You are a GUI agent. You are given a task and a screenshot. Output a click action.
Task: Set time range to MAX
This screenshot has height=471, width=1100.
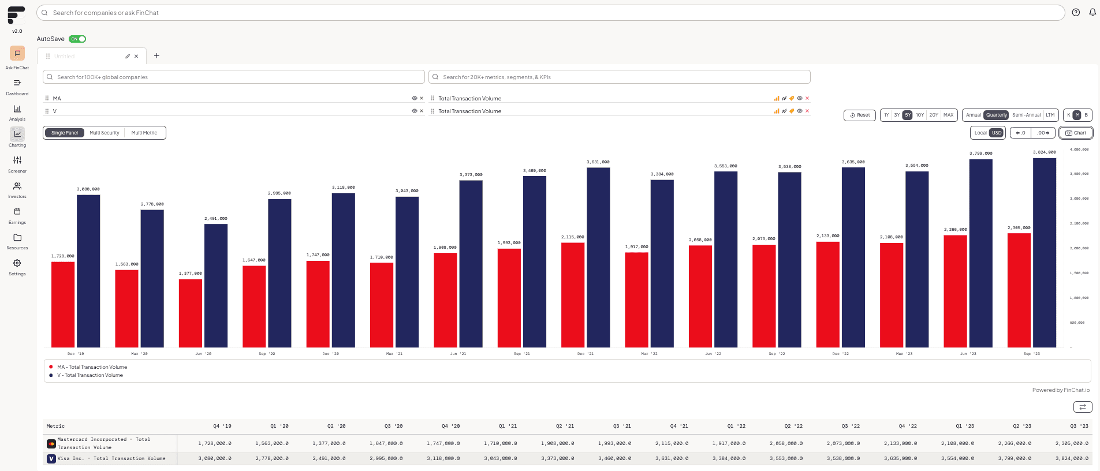pyautogui.click(x=949, y=115)
